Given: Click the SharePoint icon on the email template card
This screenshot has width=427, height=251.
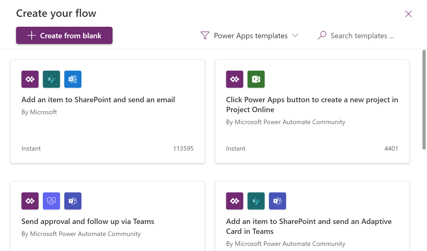Looking at the screenshot, I should pyautogui.click(x=51, y=79).
